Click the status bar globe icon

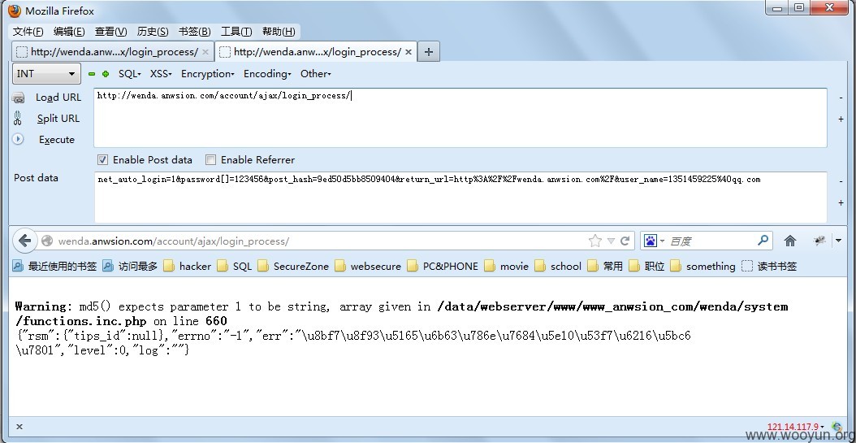point(837,427)
